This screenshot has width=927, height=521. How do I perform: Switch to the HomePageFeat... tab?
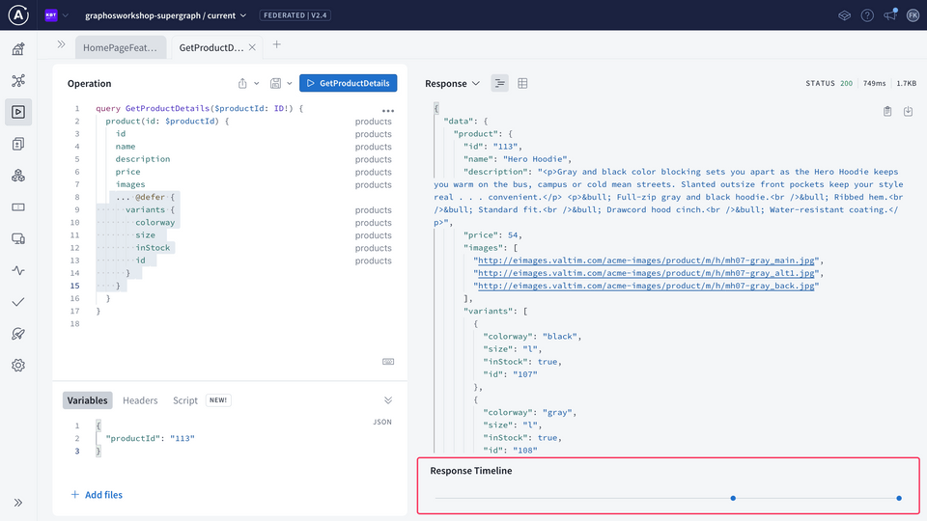(120, 47)
